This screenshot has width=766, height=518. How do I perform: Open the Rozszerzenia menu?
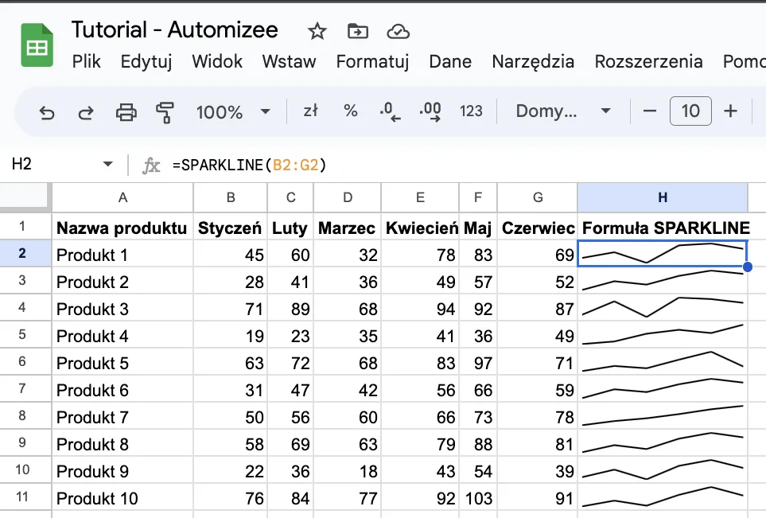[648, 61]
